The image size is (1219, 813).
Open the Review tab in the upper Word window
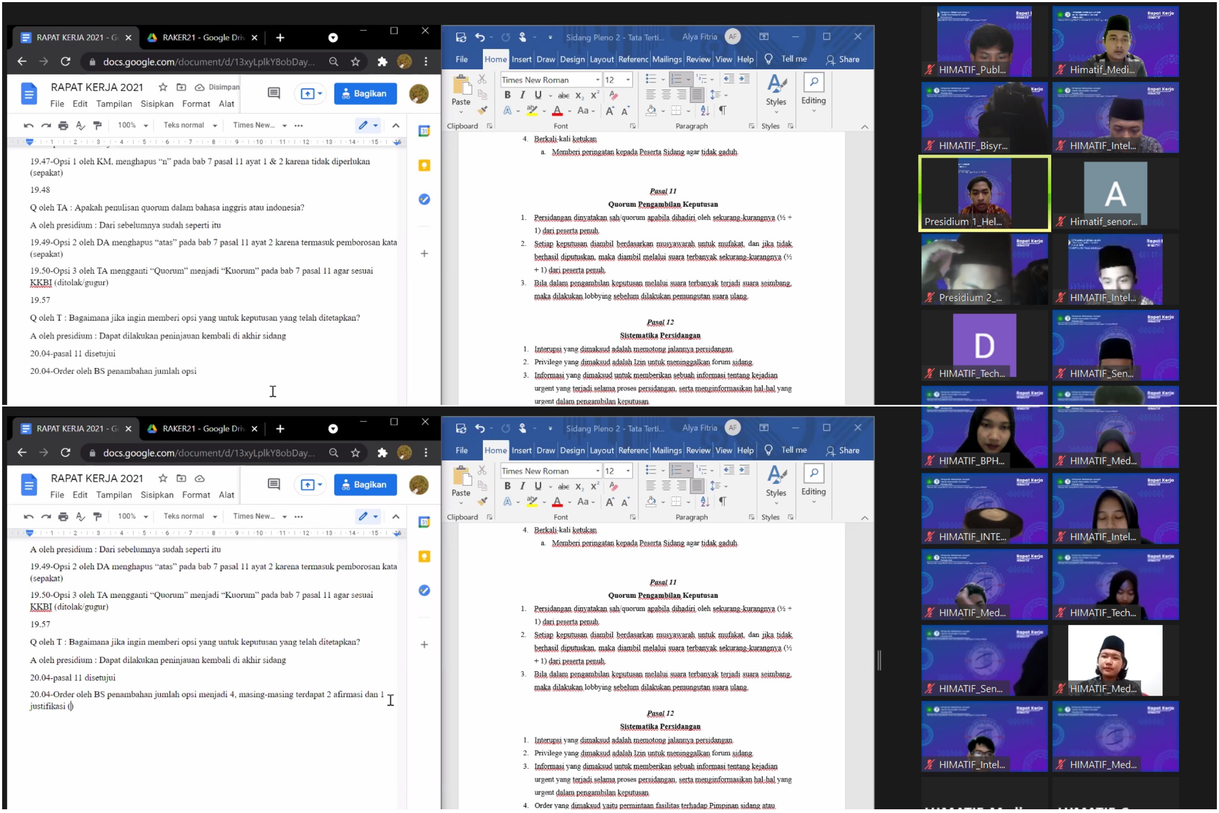point(698,59)
